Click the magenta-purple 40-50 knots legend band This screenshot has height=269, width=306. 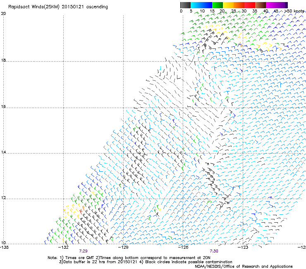[277, 5]
